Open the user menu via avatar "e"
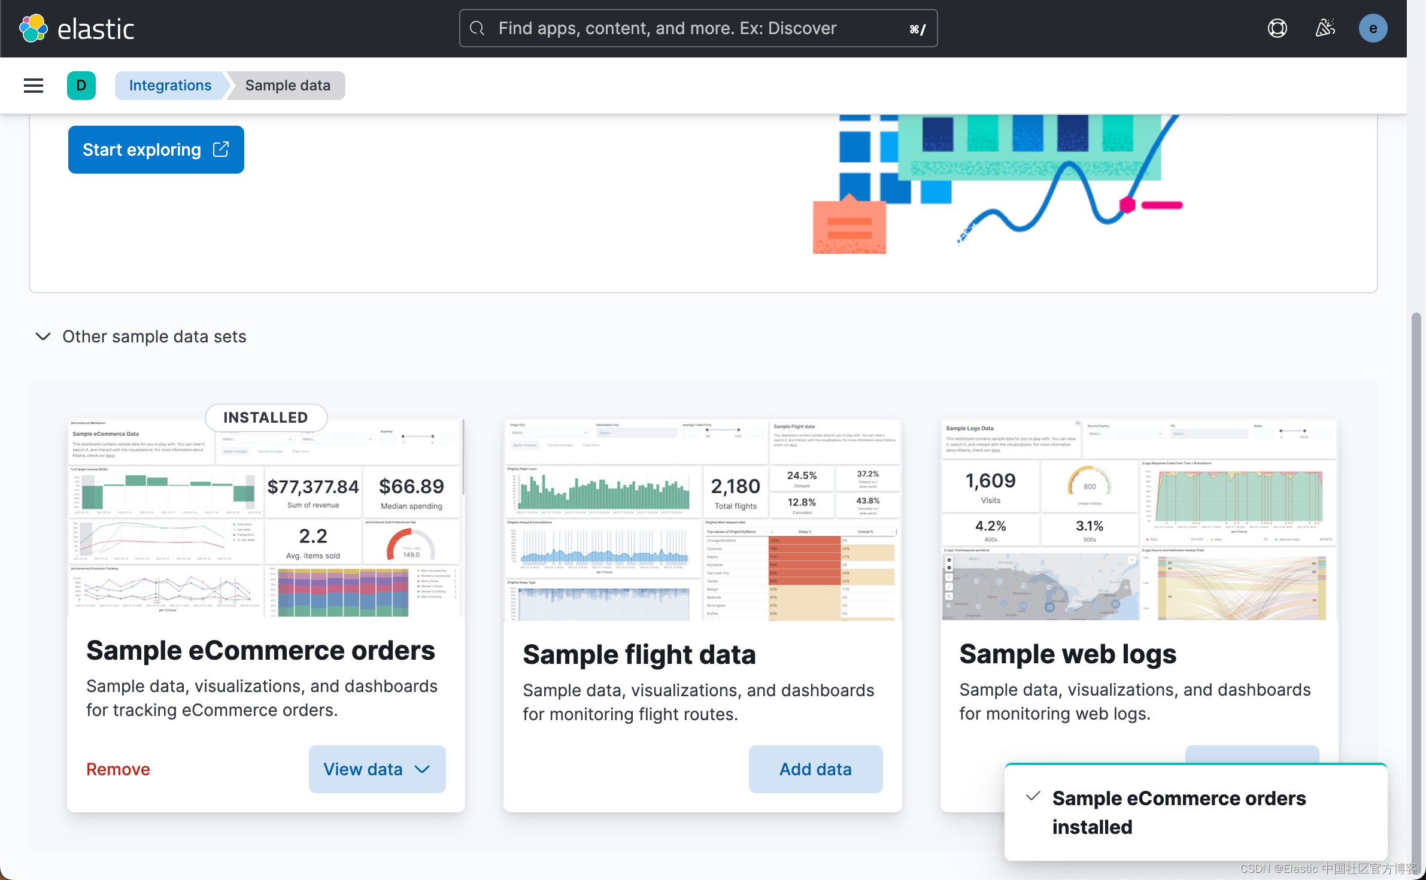The image size is (1426, 880). (1372, 28)
